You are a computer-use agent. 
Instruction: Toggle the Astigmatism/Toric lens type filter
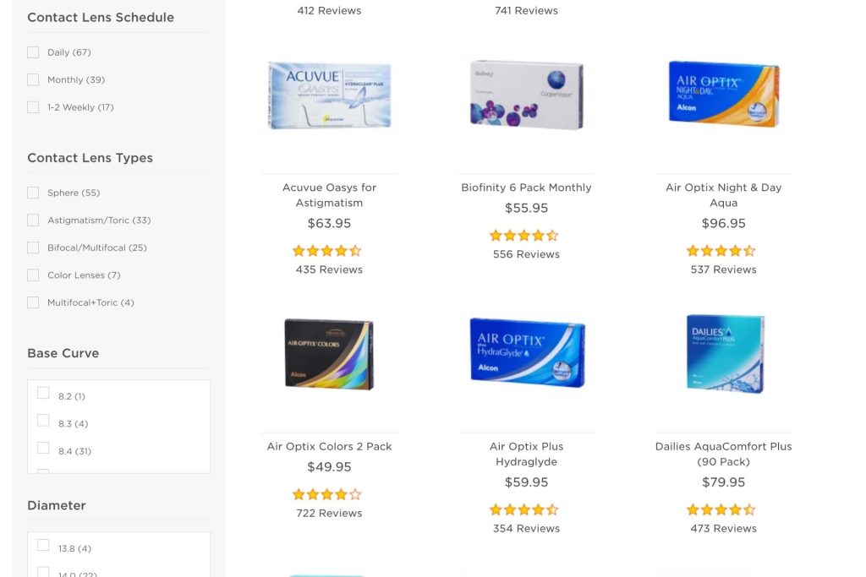point(33,220)
